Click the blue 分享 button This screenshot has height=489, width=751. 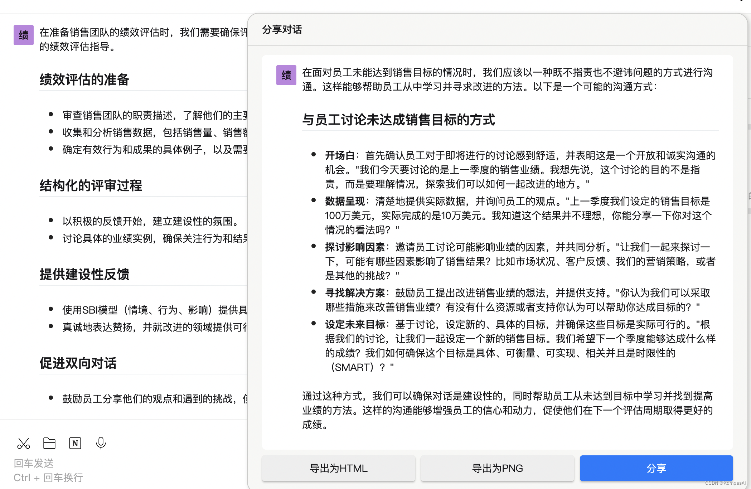[656, 468]
